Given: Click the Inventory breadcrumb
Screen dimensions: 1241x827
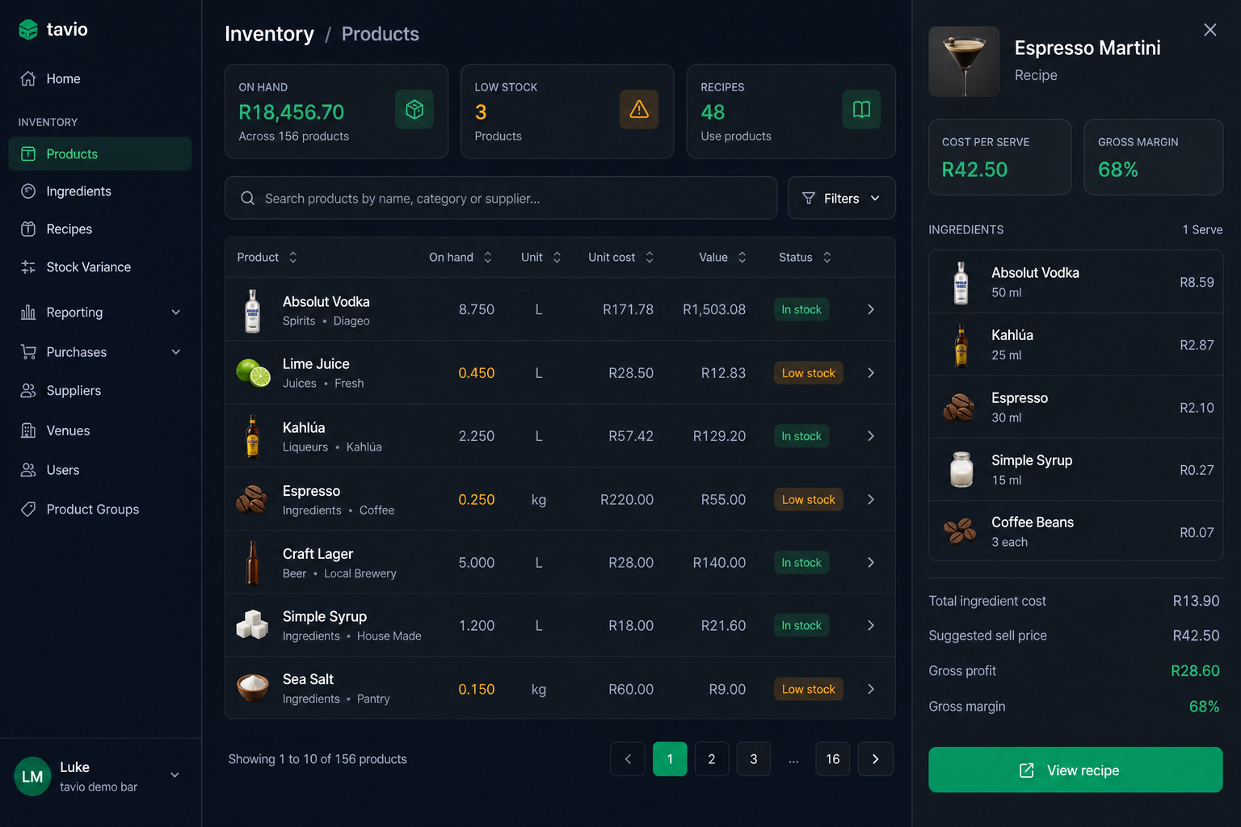Looking at the screenshot, I should click(269, 34).
